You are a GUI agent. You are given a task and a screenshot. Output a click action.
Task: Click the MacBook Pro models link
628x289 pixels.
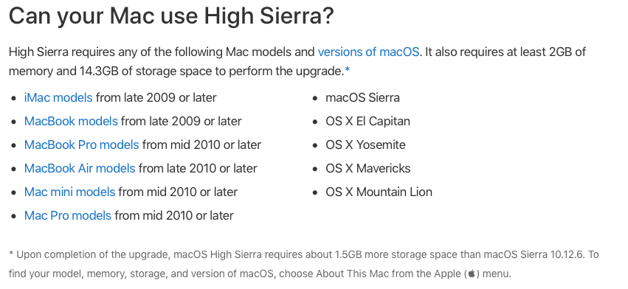pos(81,145)
